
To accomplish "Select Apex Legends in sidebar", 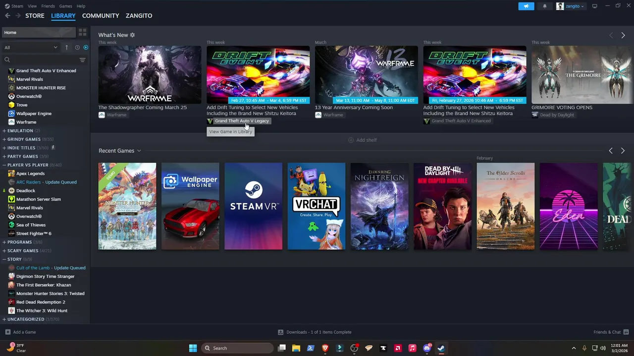I will point(30,174).
